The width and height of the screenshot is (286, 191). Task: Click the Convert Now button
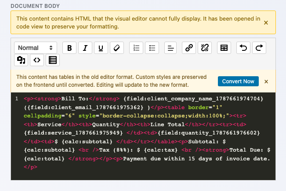tap(238, 81)
